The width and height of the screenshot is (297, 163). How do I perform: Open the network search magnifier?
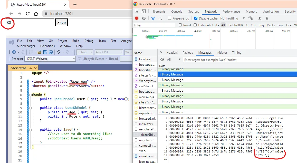[160, 18]
